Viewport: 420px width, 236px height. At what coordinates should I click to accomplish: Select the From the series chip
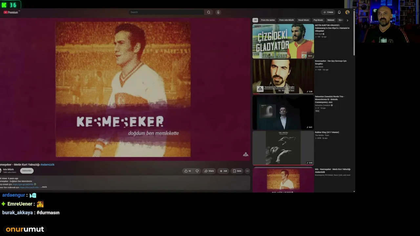268,20
